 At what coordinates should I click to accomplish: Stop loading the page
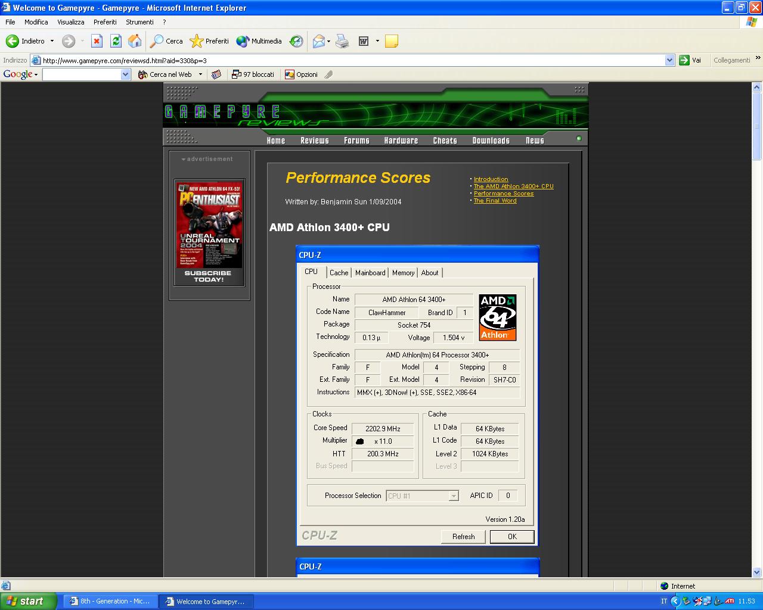tap(97, 41)
